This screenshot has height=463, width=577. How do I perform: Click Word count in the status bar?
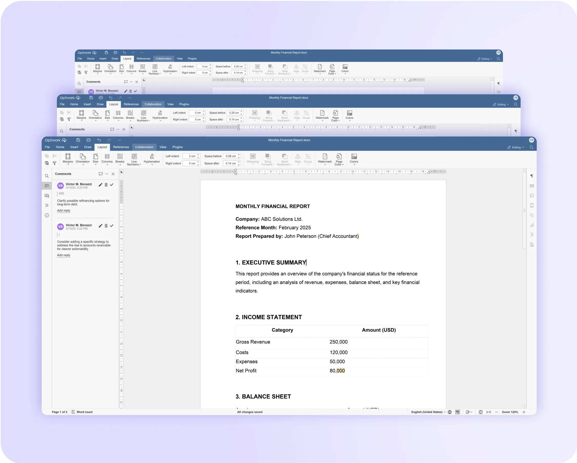[x=82, y=412]
